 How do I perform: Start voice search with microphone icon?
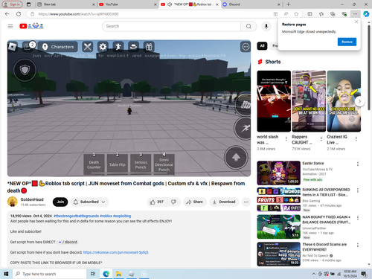pyautogui.click(x=266, y=26)
